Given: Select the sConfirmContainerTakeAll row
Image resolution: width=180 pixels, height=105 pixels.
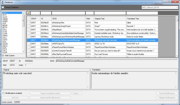Looking at the screenshot, I should click(x=93, y=51).
